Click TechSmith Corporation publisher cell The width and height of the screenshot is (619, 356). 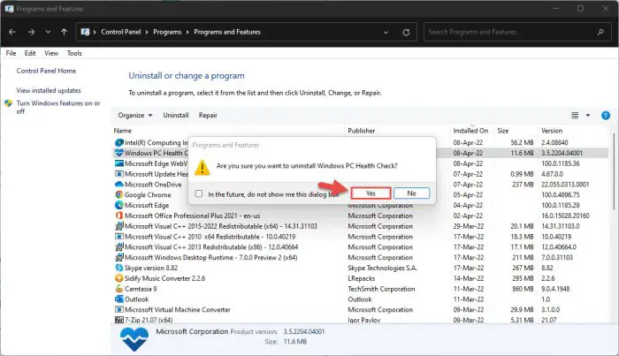click(381, 289)
